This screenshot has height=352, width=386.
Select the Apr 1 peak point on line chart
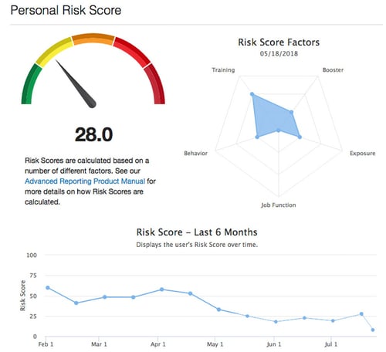(161, 289)
